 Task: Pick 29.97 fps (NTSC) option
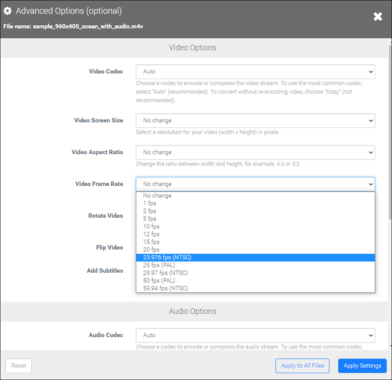tap(165, 273)
